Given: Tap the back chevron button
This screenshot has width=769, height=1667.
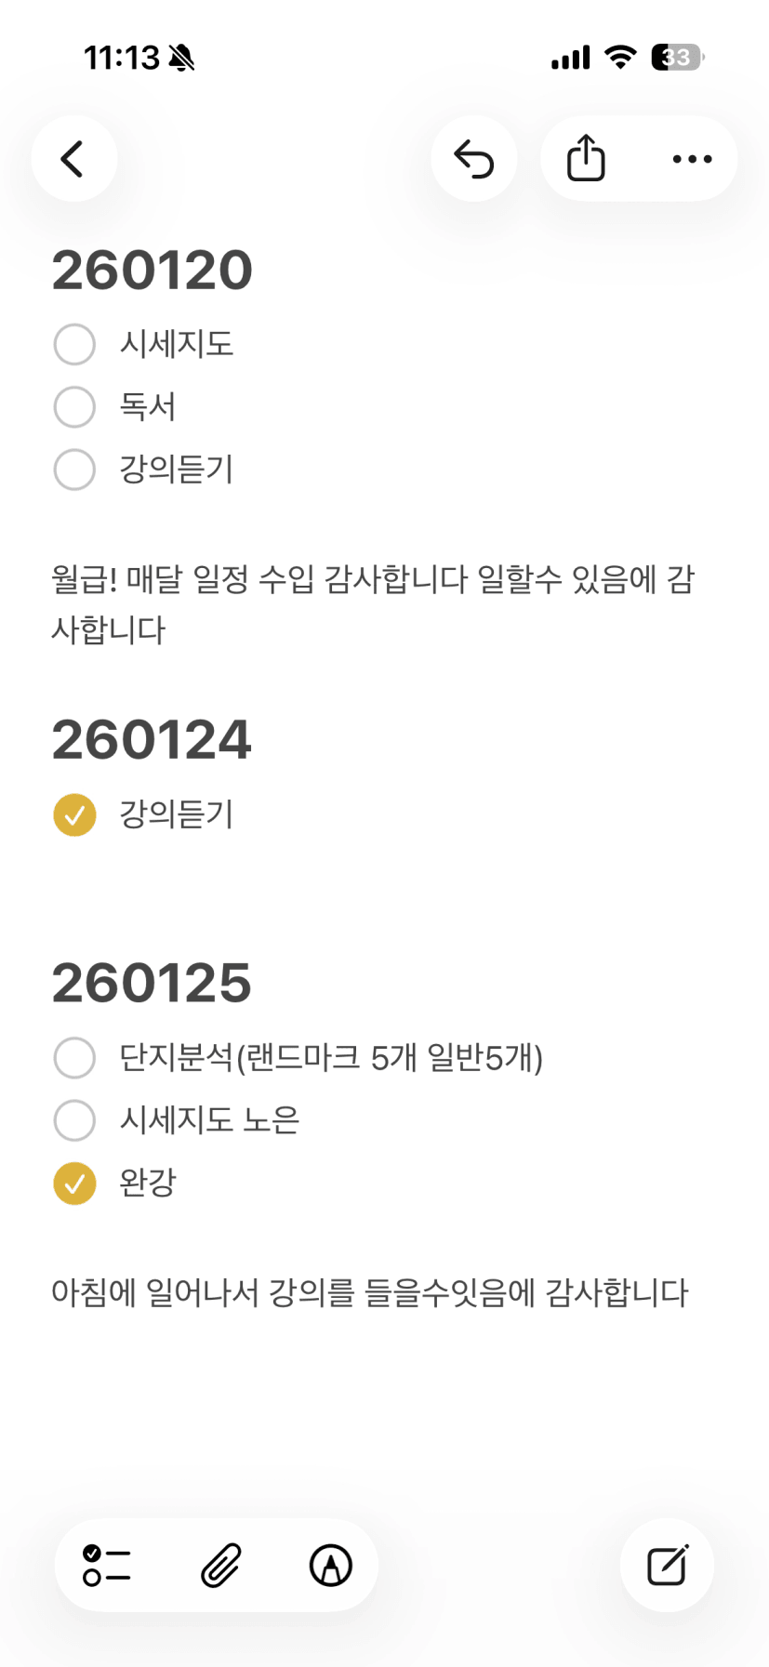Looking at the screenshot, I should (73, 159).
